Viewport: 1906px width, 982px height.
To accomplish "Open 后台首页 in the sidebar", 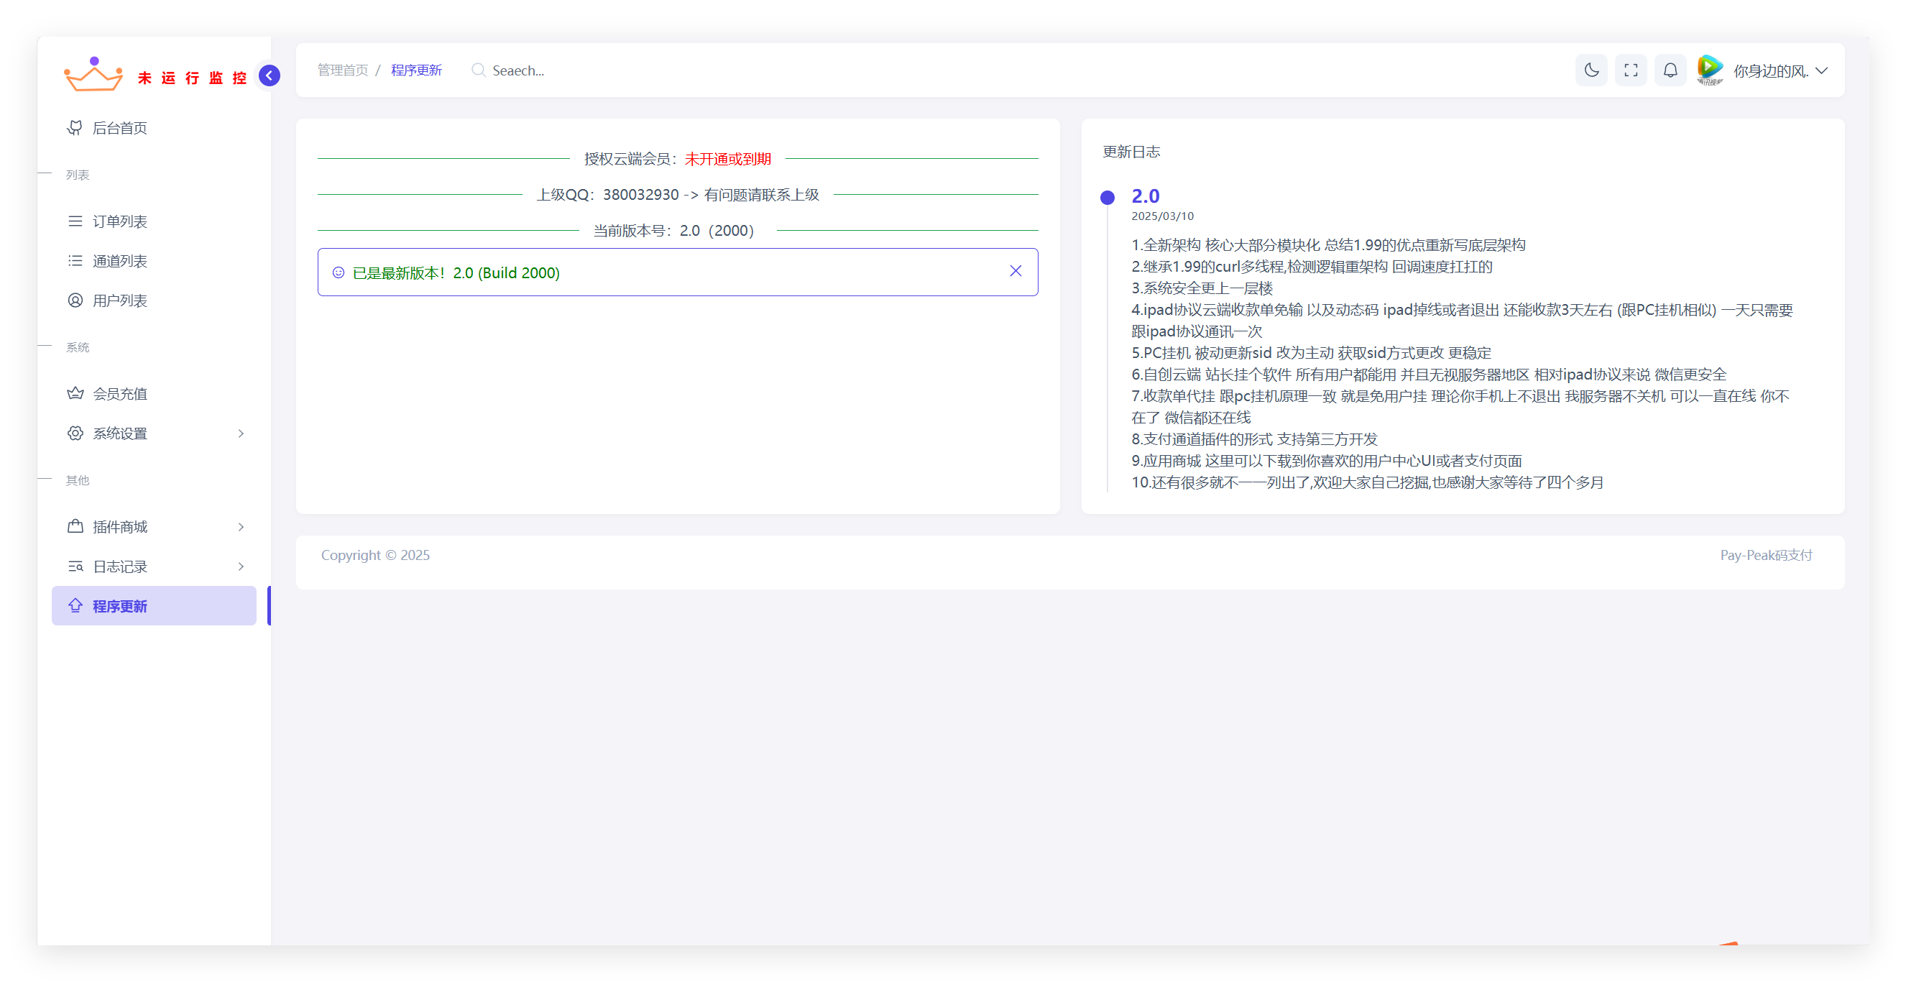I will [x=154, y=127].
